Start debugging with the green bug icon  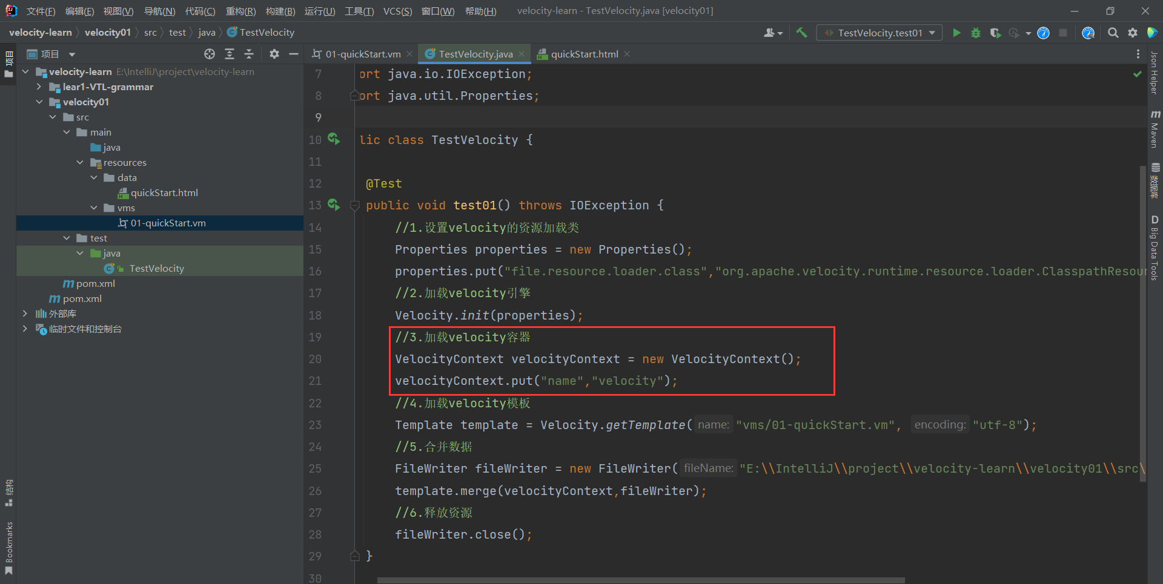click(x=976, y=33)
